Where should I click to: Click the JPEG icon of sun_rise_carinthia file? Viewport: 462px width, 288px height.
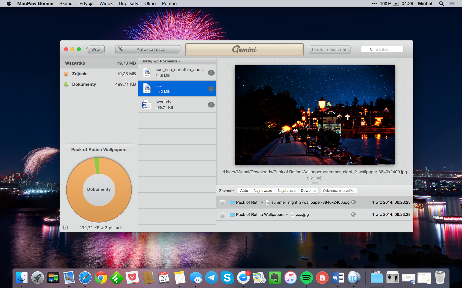point(147,72)
